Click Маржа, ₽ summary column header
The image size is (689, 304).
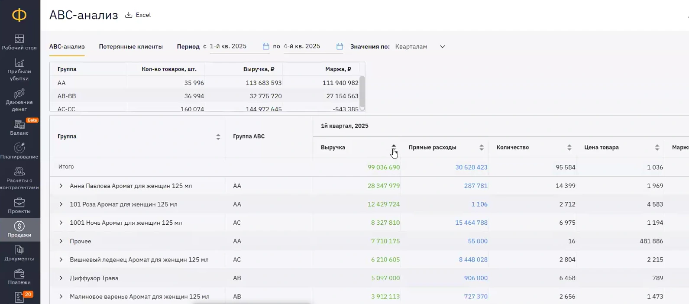(338, 69)
